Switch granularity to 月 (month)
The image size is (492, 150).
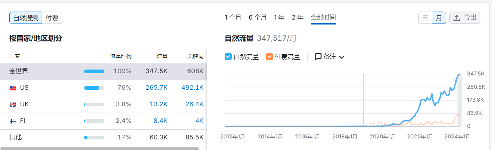click(439, 18)
